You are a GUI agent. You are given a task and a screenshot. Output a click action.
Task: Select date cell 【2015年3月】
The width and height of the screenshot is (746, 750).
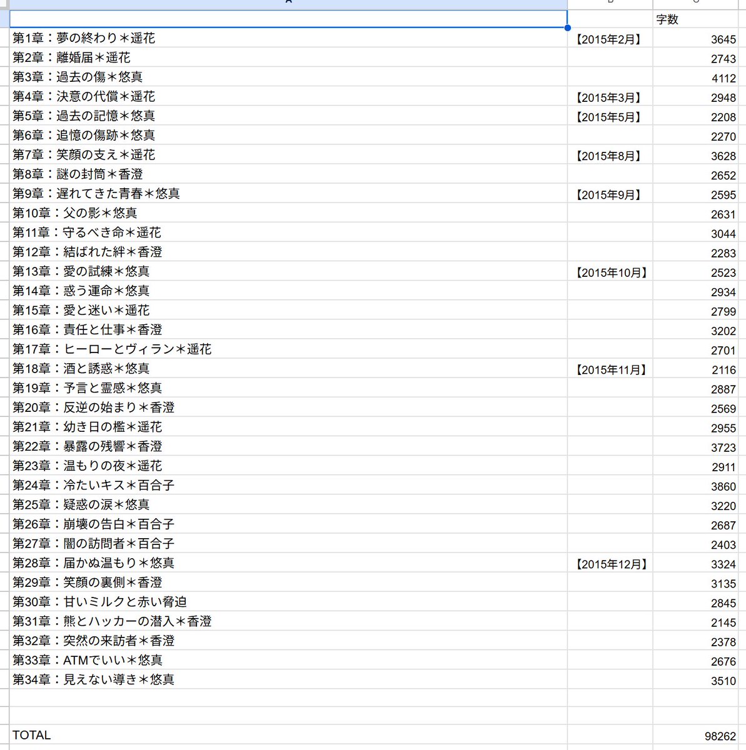[x=610, y=97]
